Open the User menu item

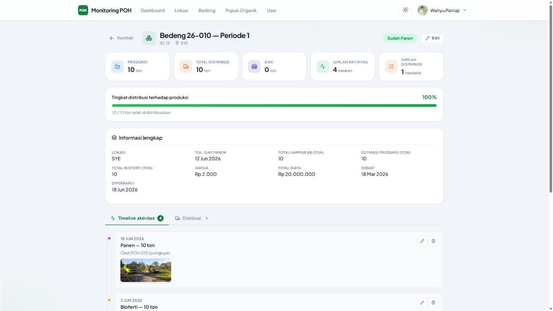point(272,10)
